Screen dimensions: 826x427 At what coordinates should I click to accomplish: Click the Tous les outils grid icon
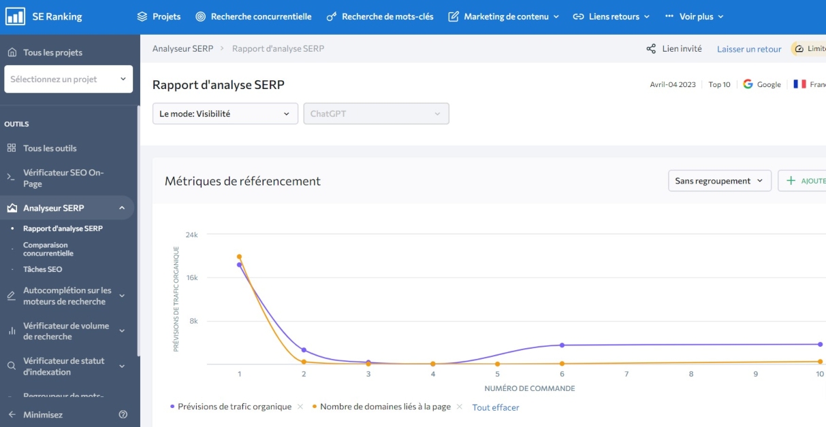click(12, 148)
